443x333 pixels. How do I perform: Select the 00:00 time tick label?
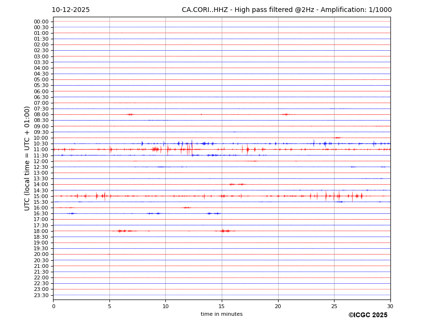coord(41,22)
